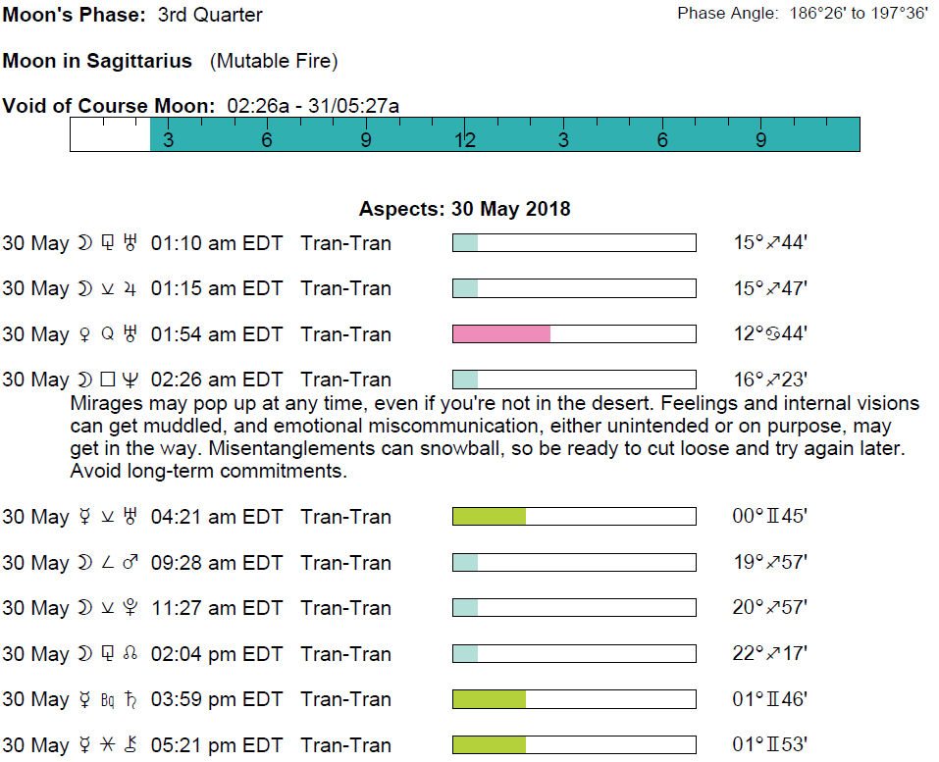Click the 12 noon marker on the timeline
939x762 pixels.
(464, 140)
